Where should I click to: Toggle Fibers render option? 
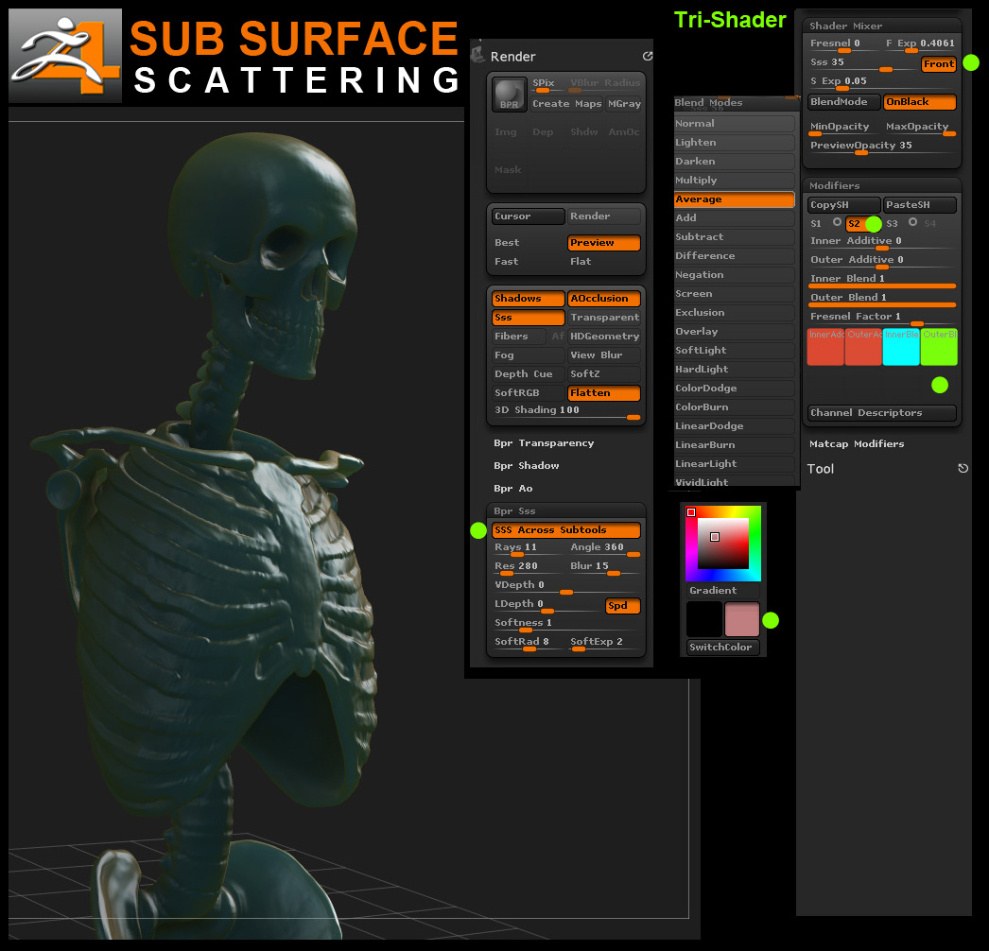tap(519, 337)
